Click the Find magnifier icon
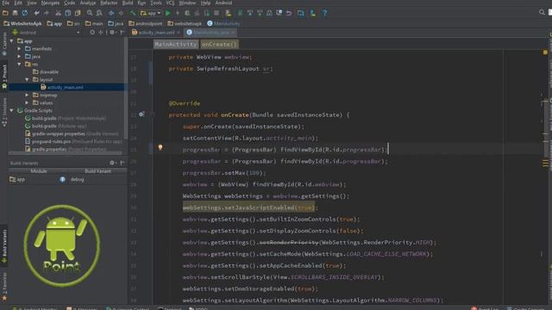 pyautogui.click(x=90, y=13)
